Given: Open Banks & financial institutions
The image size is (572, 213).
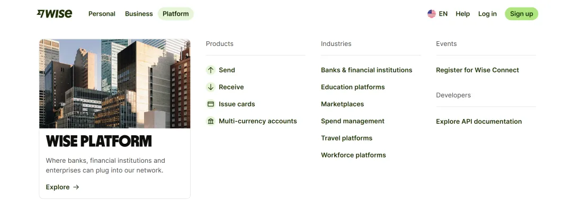Looking at the screenshot, I should [367, 70].
